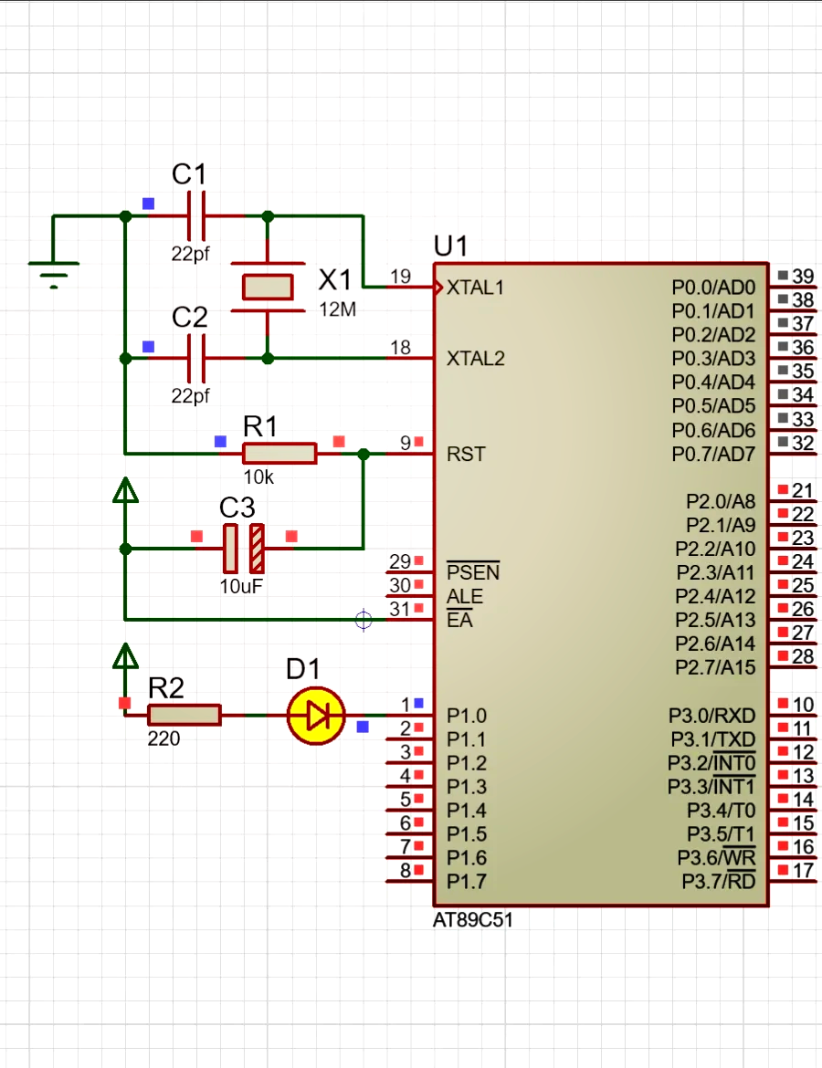Click the "XTAL1" pin name

click(475, 288)
